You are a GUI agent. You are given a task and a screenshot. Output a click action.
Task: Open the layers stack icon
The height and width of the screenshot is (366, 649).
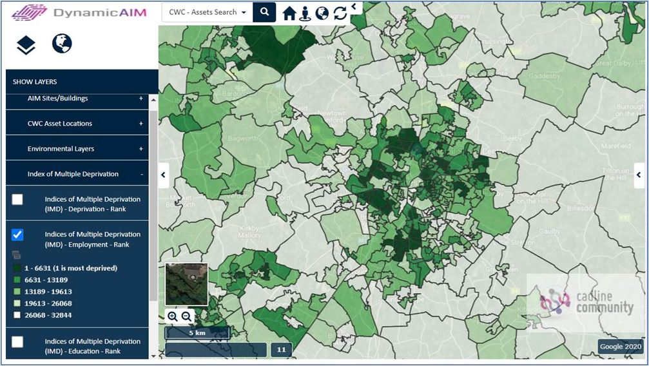click(26, 45)
